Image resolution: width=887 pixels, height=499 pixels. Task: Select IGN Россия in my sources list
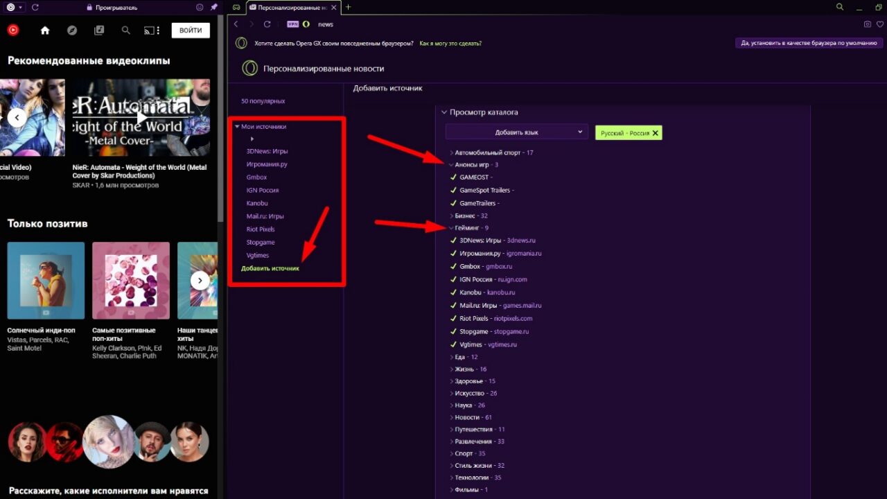coord(263,190)
